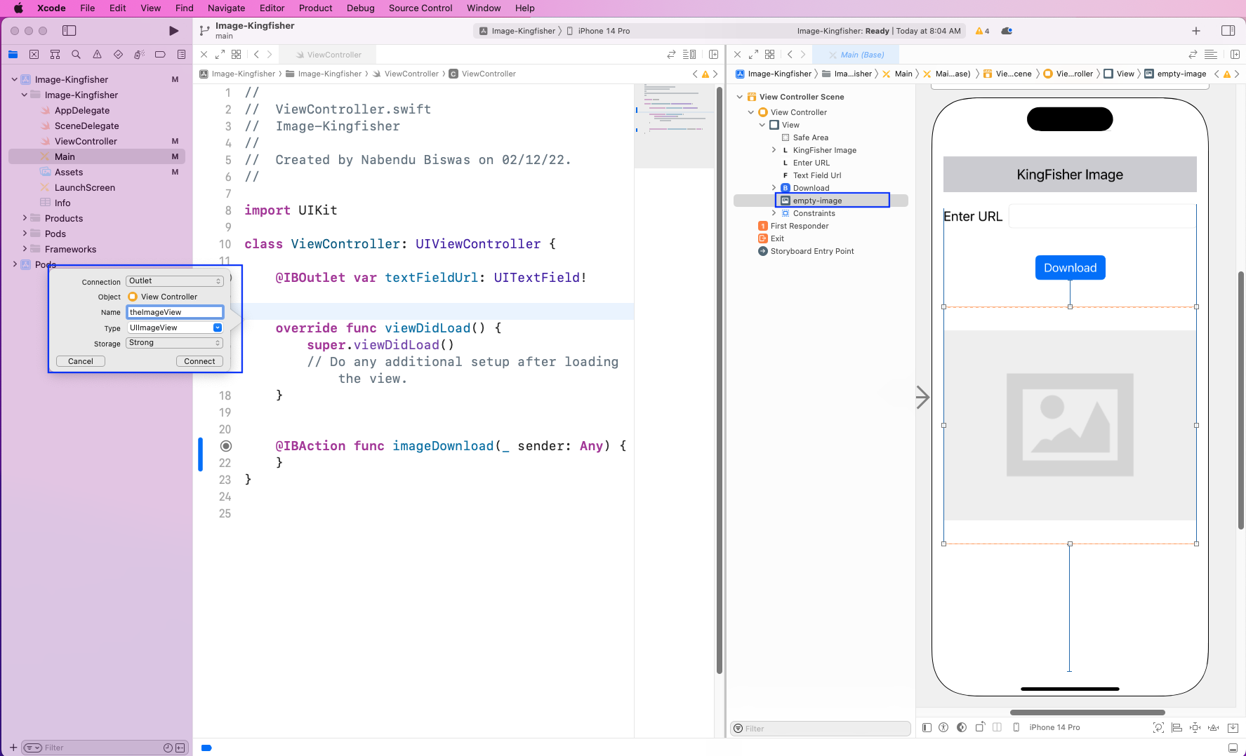Expand Constraints in document outline
Image resolution: width=1246 pixels, height=756 pixels.
[x=774, y=213]
